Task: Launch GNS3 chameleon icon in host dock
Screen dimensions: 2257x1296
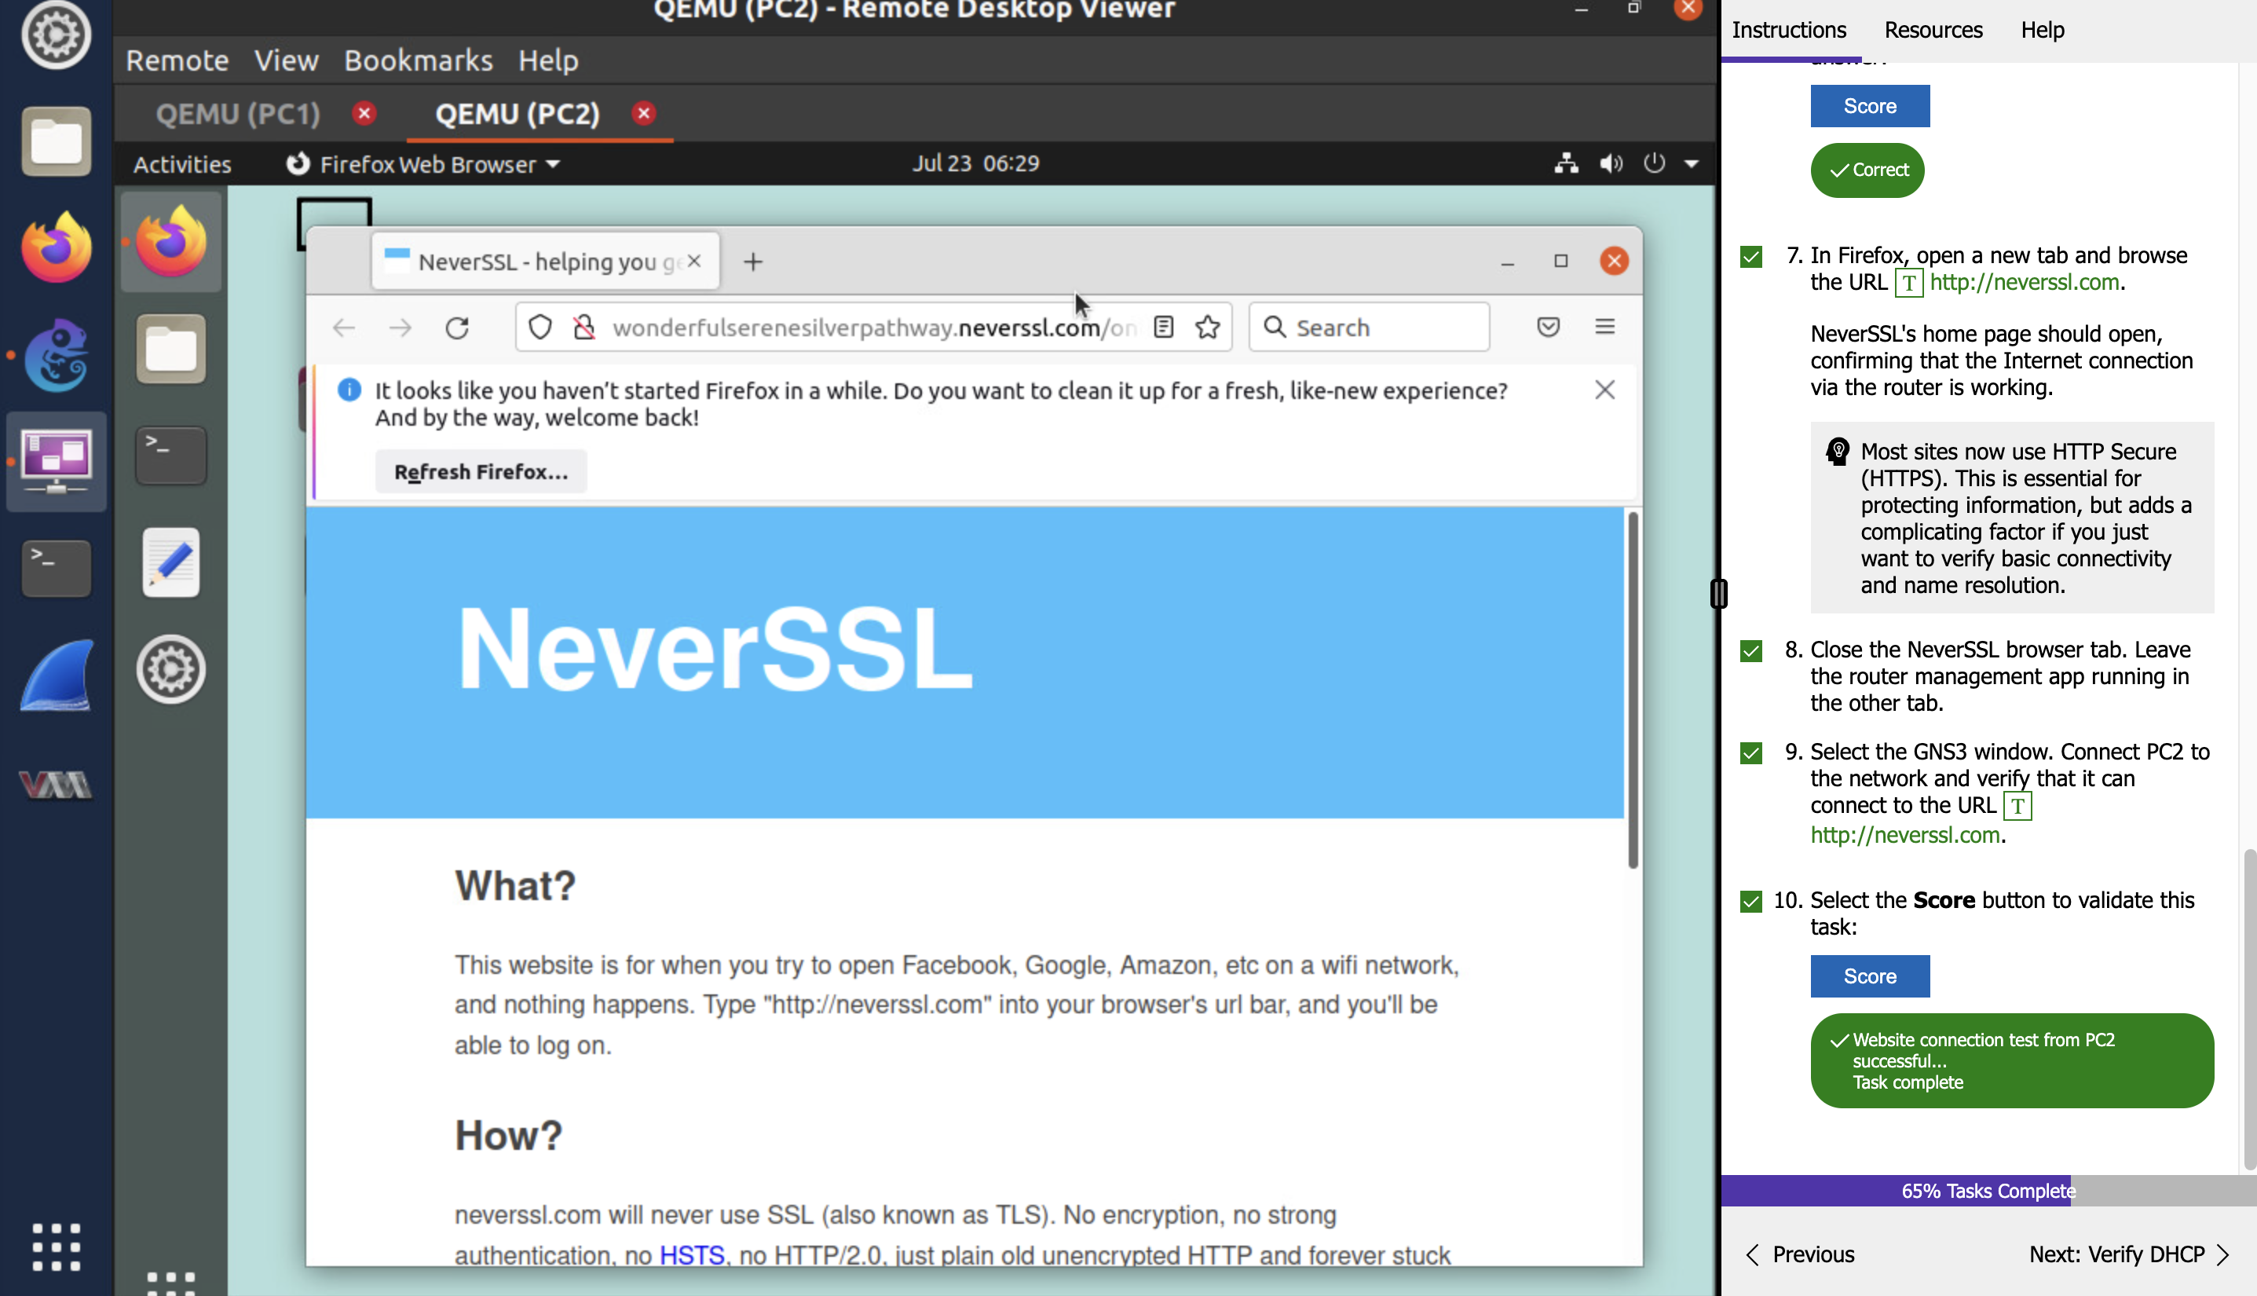Action: point(56,355)
